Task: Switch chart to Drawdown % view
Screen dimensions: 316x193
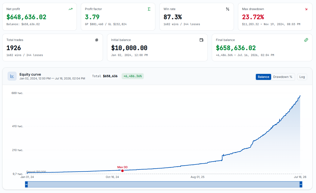Action: (283, 77)
